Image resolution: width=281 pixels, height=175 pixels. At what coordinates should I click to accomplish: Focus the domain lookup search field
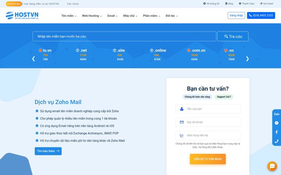[124, 37]
